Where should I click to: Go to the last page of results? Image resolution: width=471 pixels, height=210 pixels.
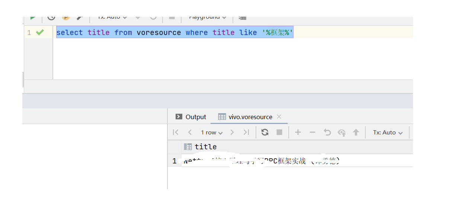click(246, 132)
